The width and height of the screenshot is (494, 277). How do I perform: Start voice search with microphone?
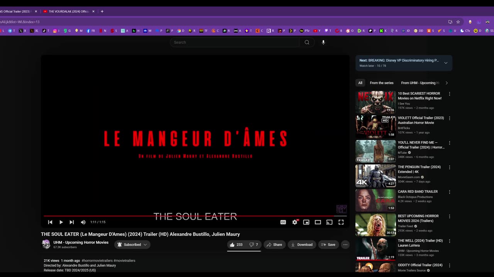[x=323, y=42]
